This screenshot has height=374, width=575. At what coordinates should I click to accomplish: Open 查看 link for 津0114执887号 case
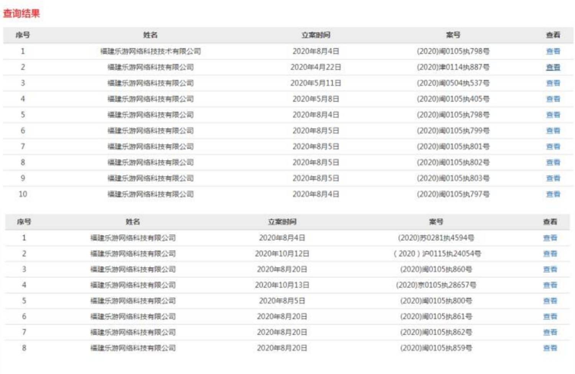point(553,67)
